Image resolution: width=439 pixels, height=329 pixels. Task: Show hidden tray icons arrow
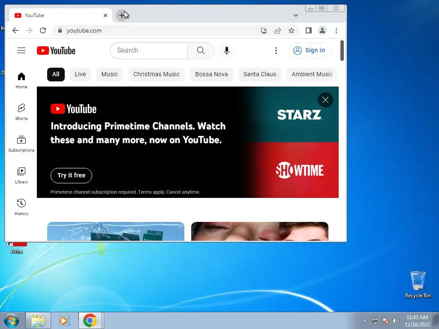coord(364,321)
